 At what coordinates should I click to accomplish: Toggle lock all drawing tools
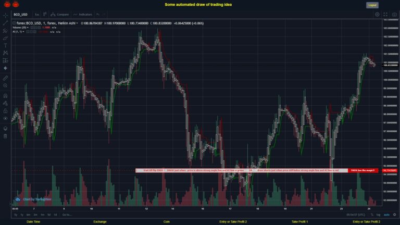[5, 111]
